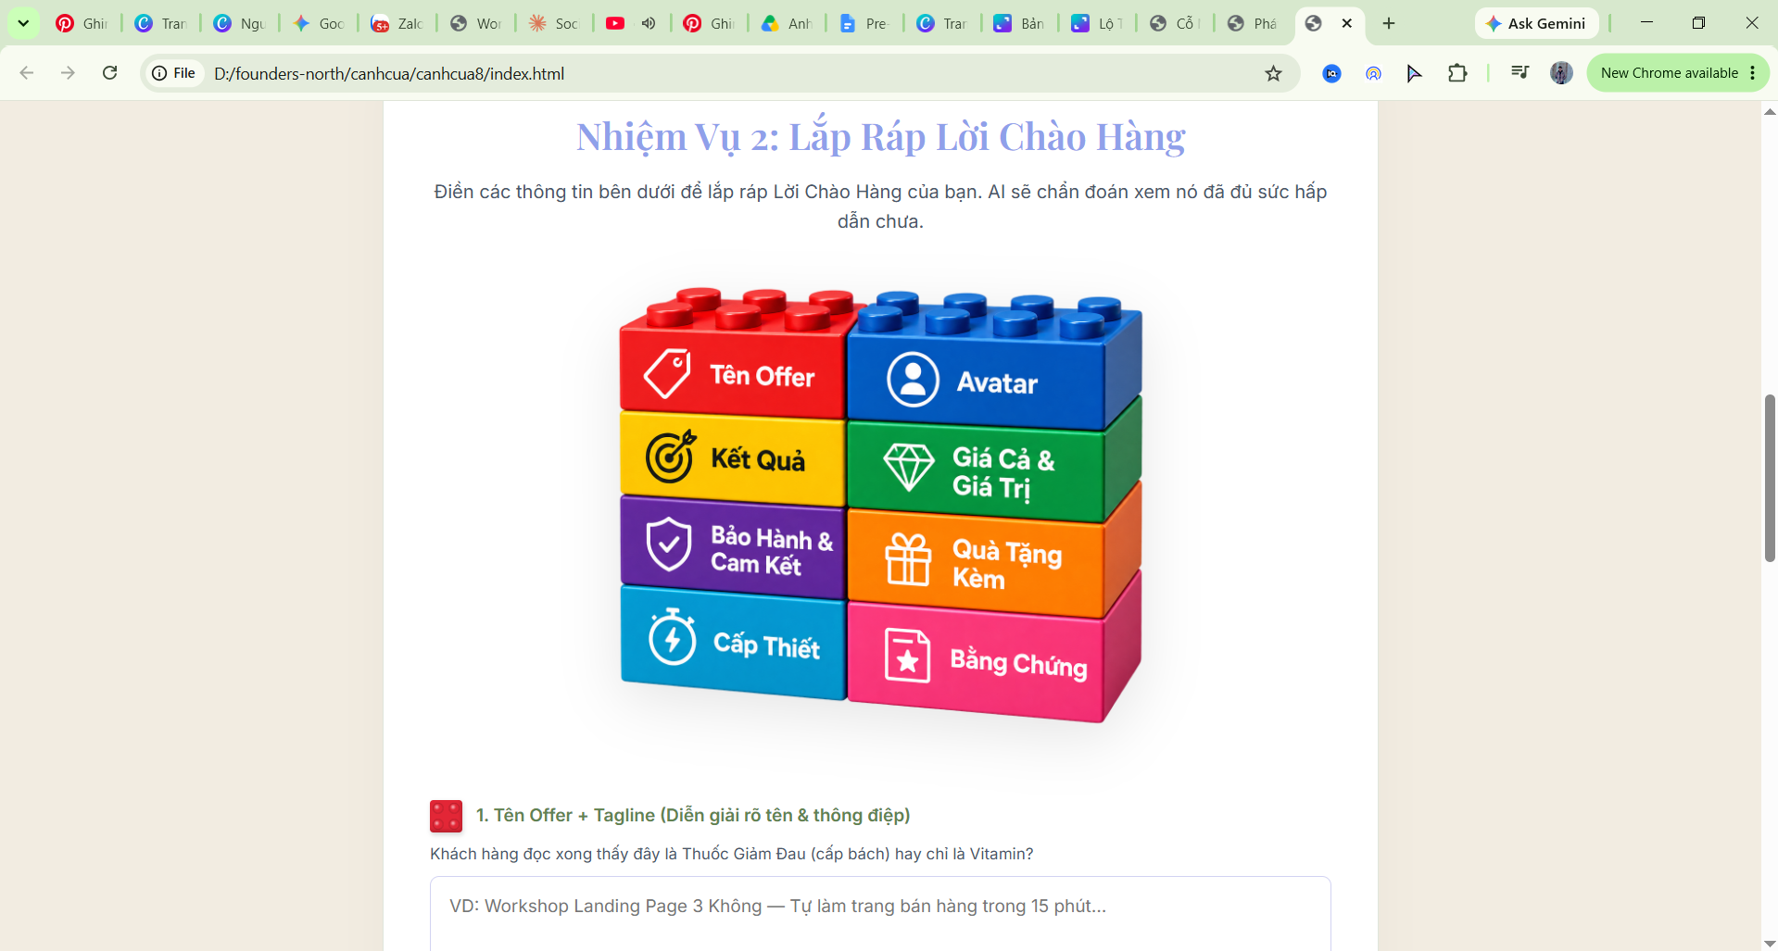Open new tab with plus button
Viewport: 1778px width, 951px height.
(x=1388, y=23)
